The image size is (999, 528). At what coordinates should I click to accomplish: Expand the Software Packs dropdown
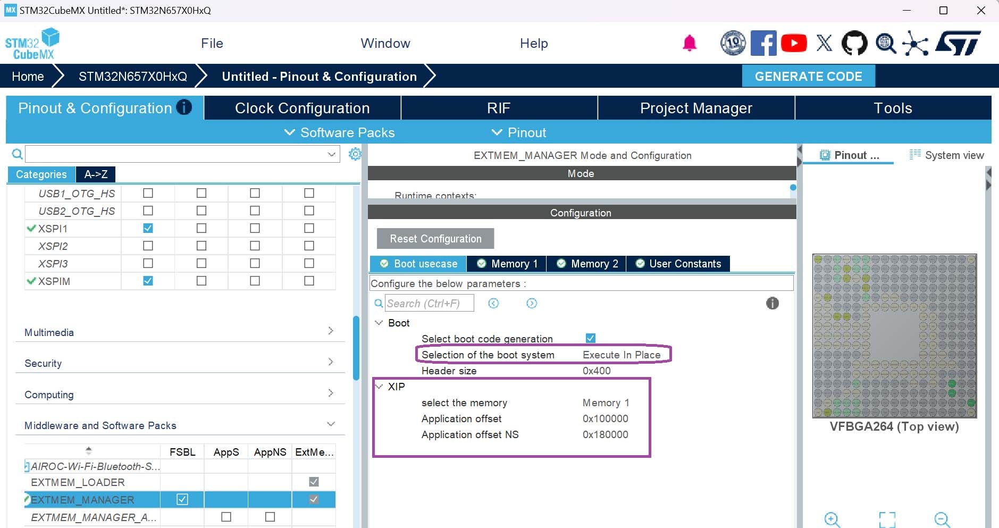pos(340,132)
